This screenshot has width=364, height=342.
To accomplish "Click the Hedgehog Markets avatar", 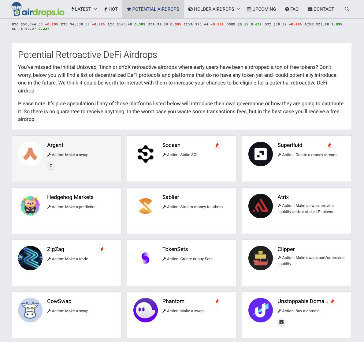I will 30,206.
